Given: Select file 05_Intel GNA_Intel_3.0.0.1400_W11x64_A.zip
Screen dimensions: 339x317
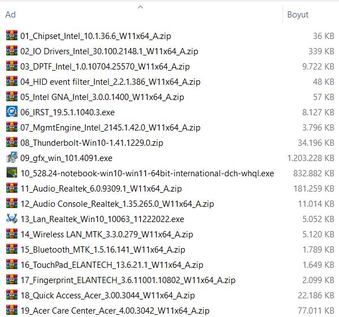Looking at the screenshot, I should click(x=102, y=97).
